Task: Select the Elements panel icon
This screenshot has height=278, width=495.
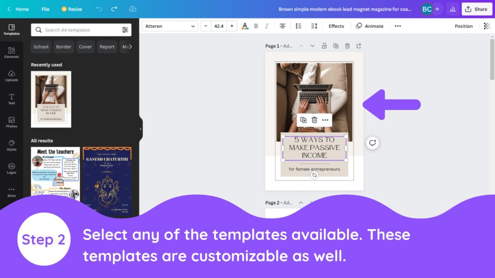Action: pos(11,52)
